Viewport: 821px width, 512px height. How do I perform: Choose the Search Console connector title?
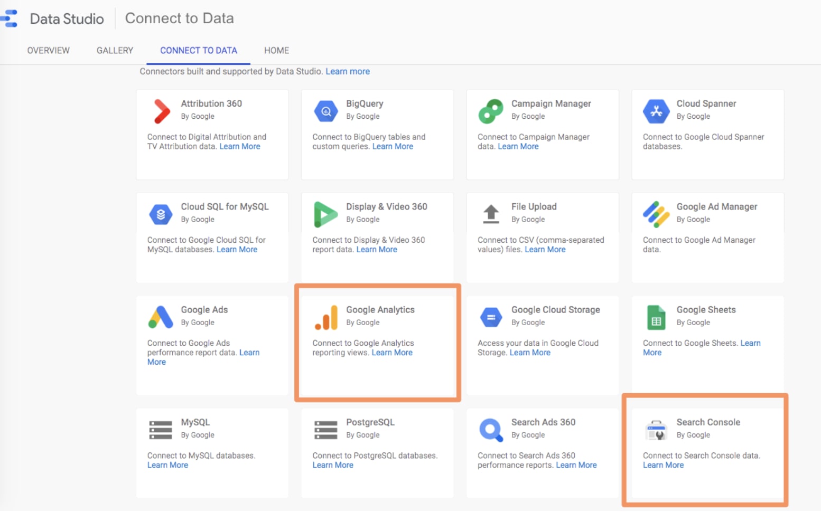(x=708, y=422)
